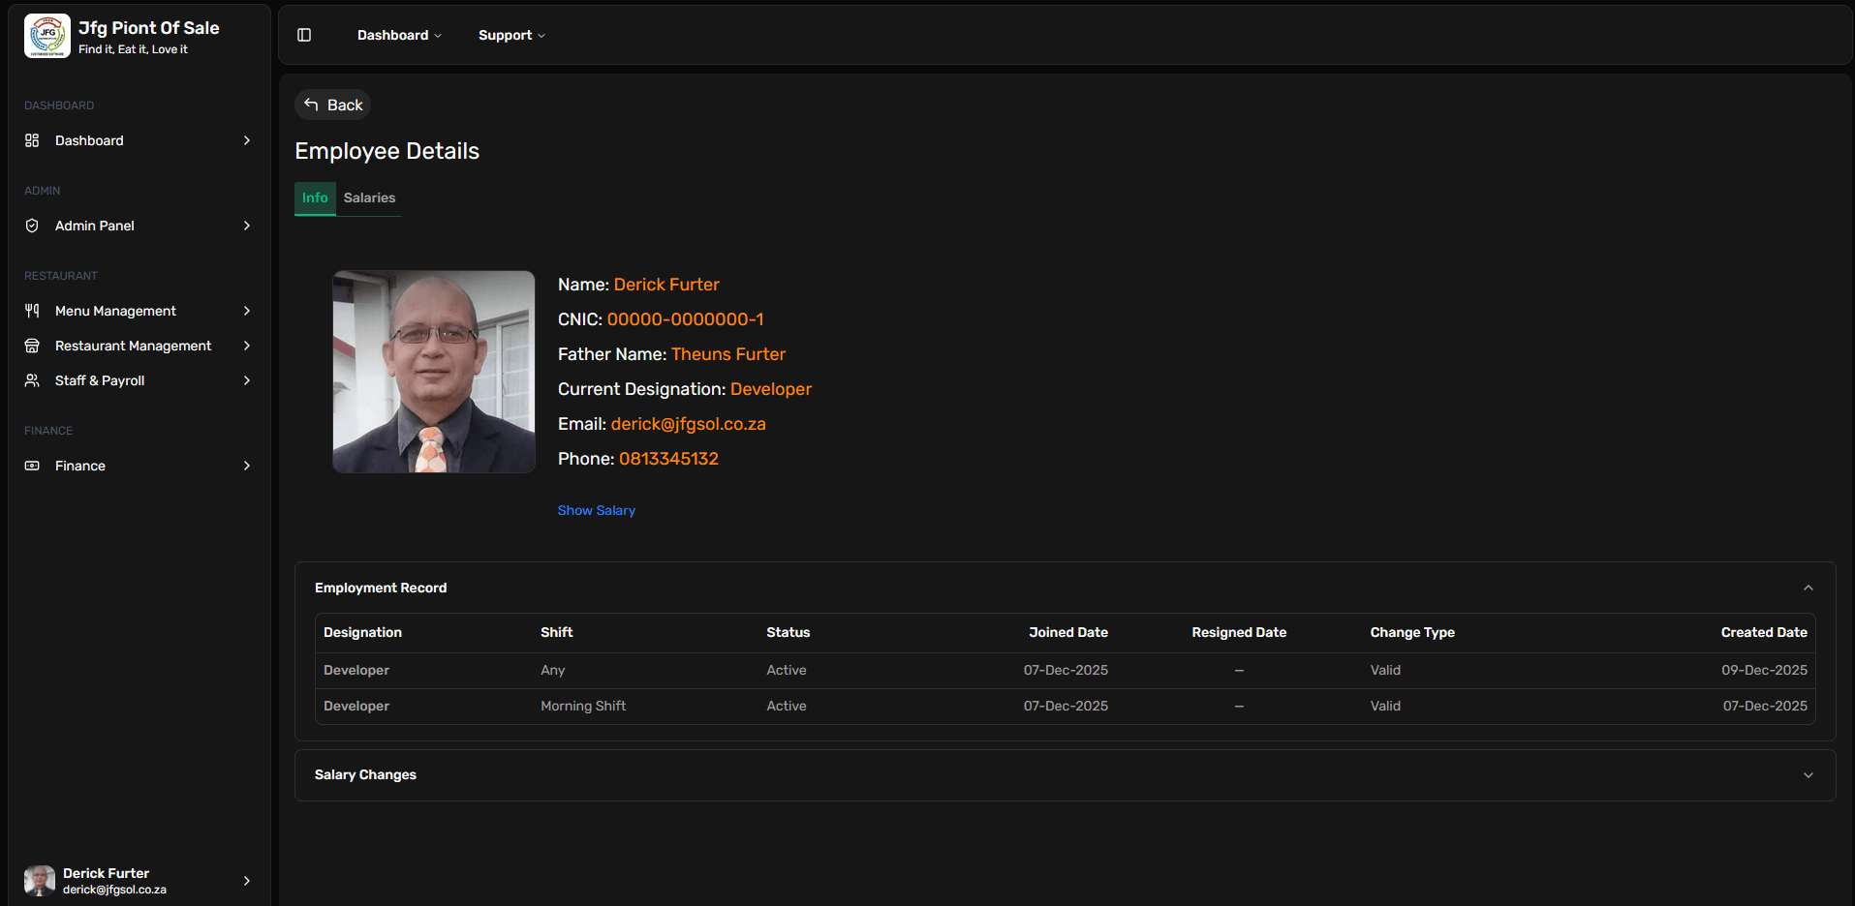Select the Info tab

coord(314,197)
